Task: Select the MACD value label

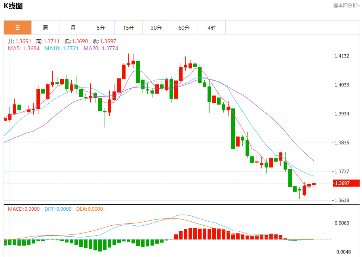Action: coord(24,209)
